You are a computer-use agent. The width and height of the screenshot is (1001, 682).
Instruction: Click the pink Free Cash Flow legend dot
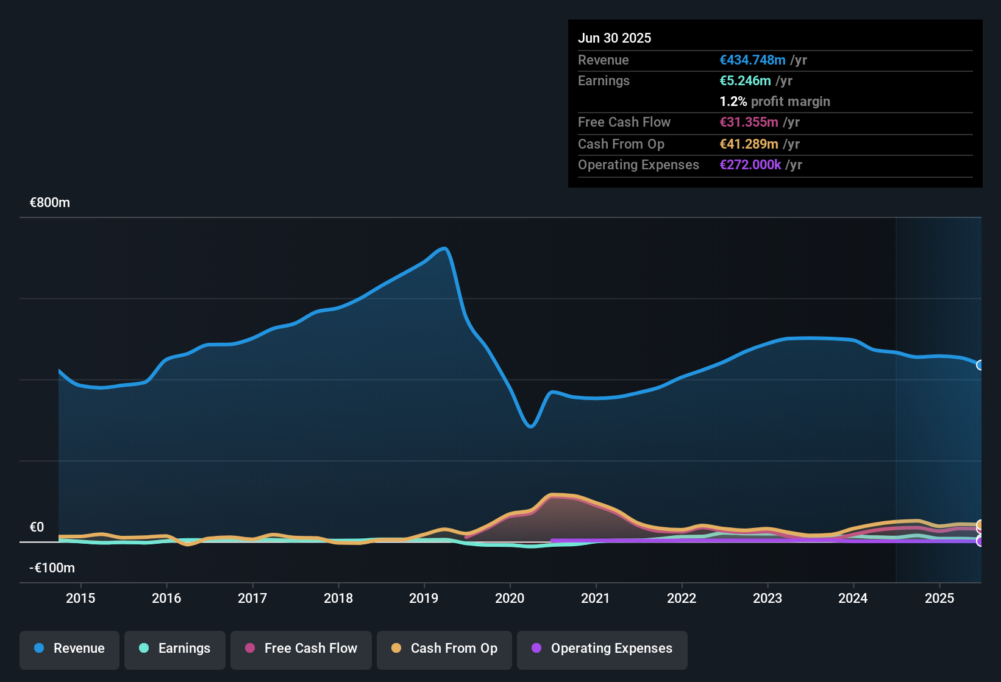pyautogui.click(x=249, y=649)
